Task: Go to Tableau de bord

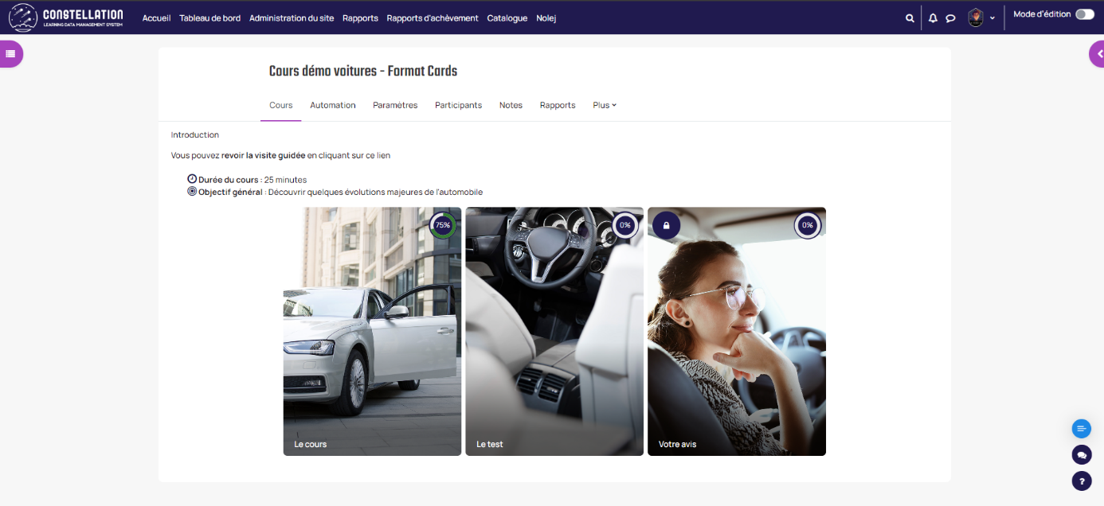Action: click(209, 18)
